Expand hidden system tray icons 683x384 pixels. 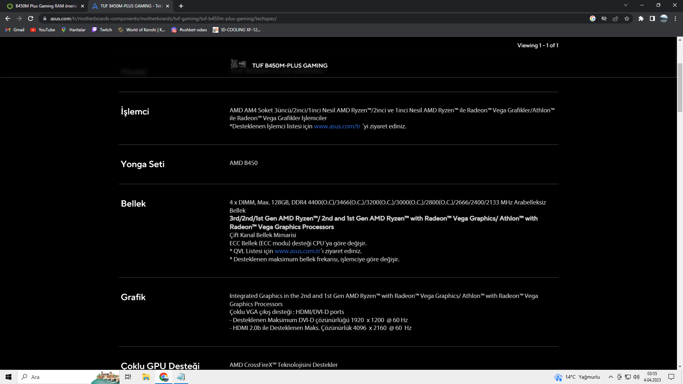610,377
